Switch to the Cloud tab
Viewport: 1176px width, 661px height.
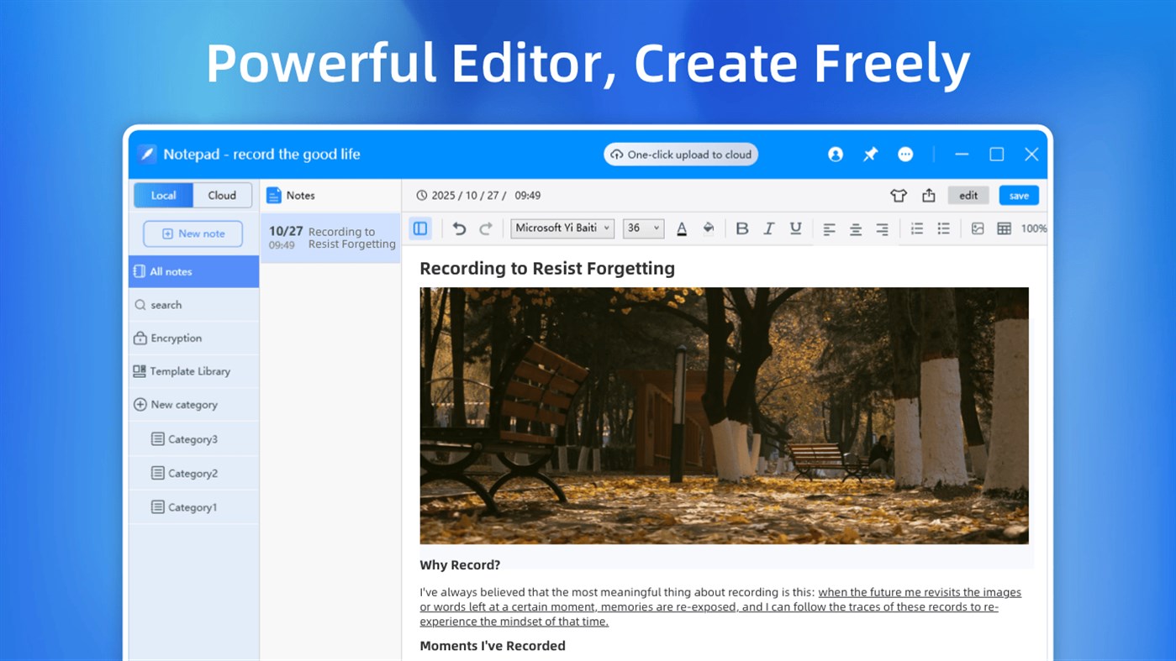[221, 195]
